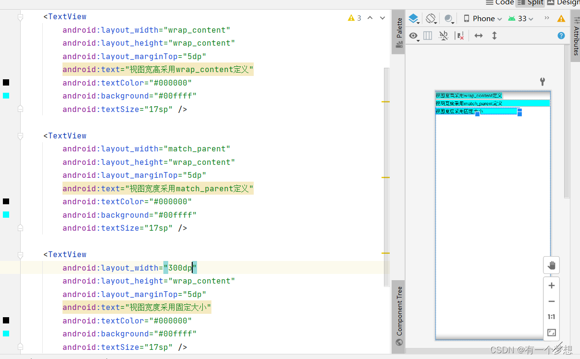
Task: Open the Select Design Surface layers dropdown
Action: (414, 19)
